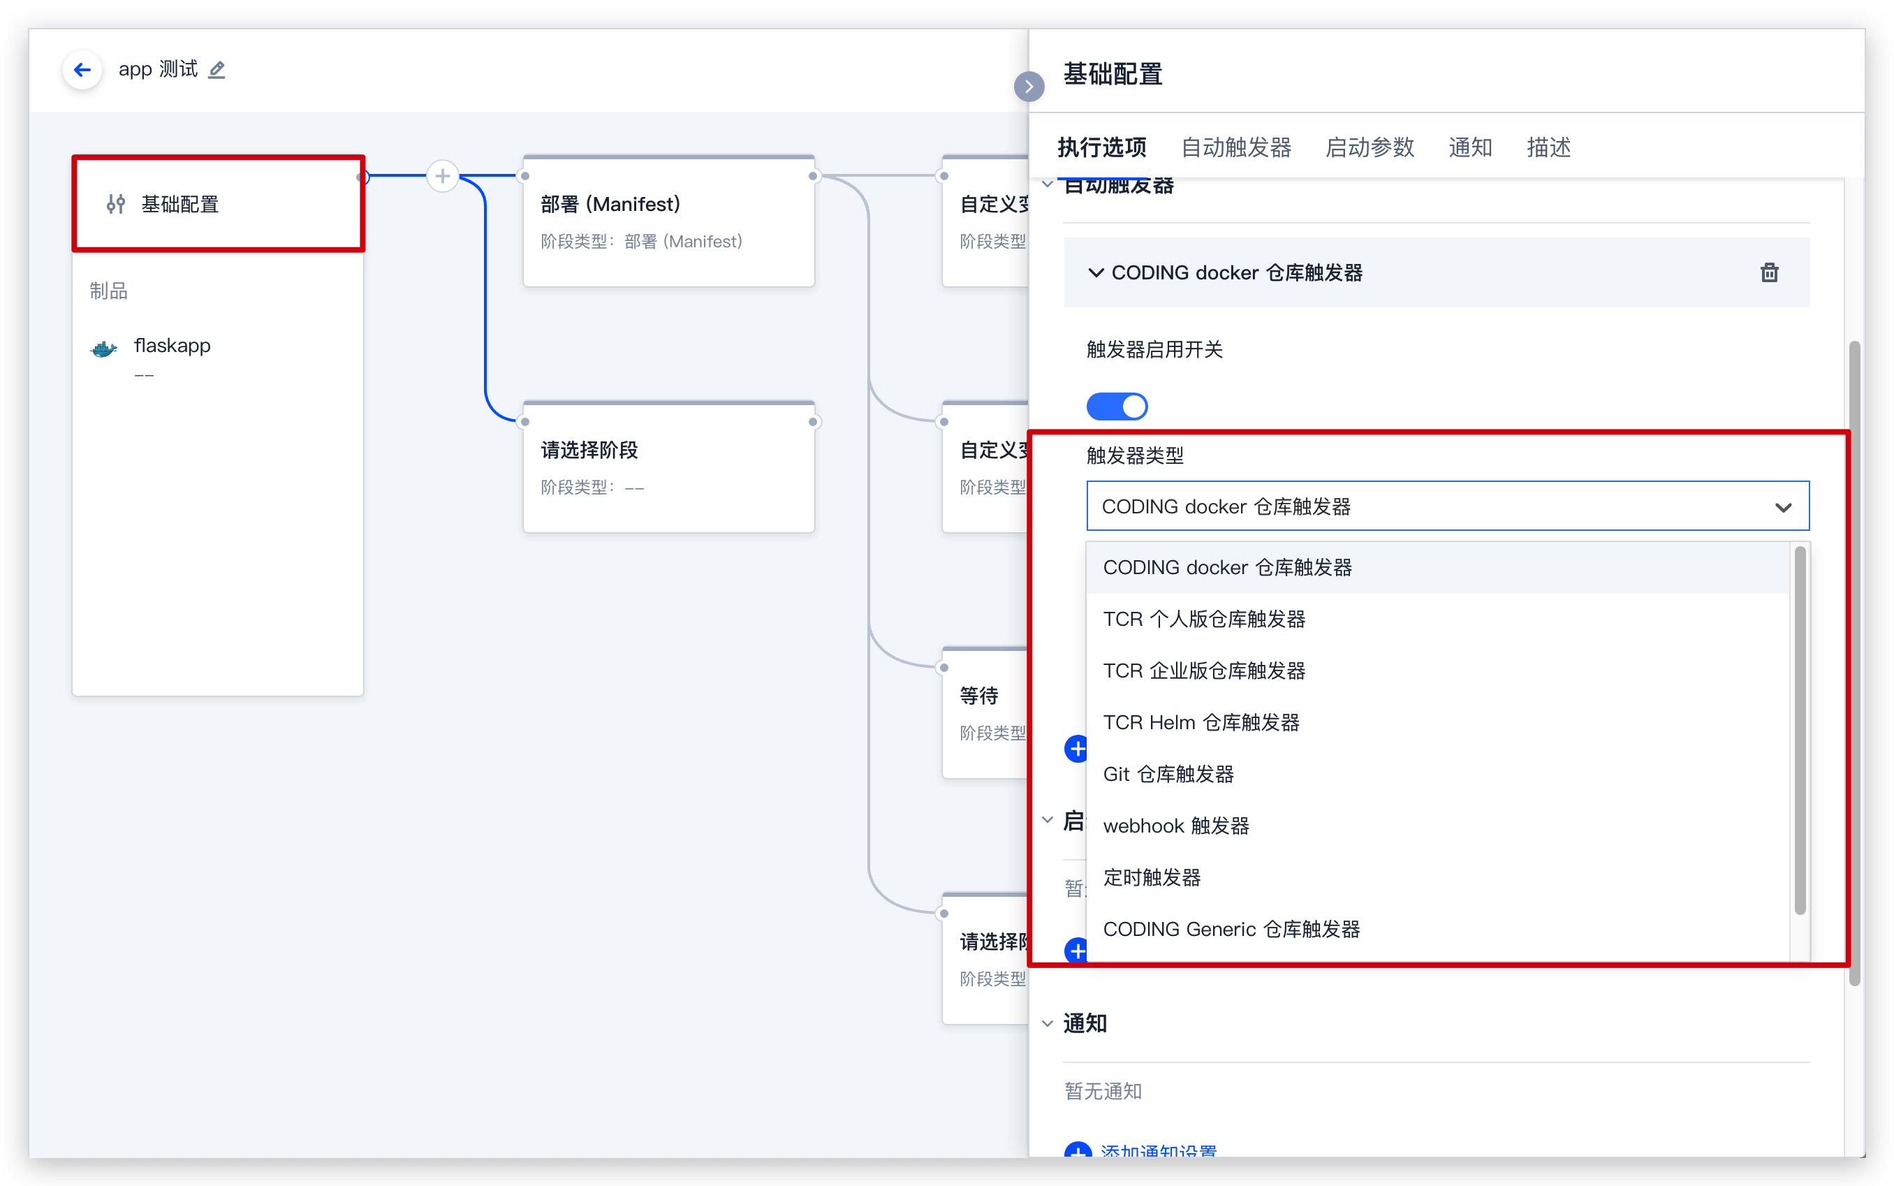Screen dimensions: 1894x1186
Task: Select the 基础配置 stage card
Action: tap(218, 204)
